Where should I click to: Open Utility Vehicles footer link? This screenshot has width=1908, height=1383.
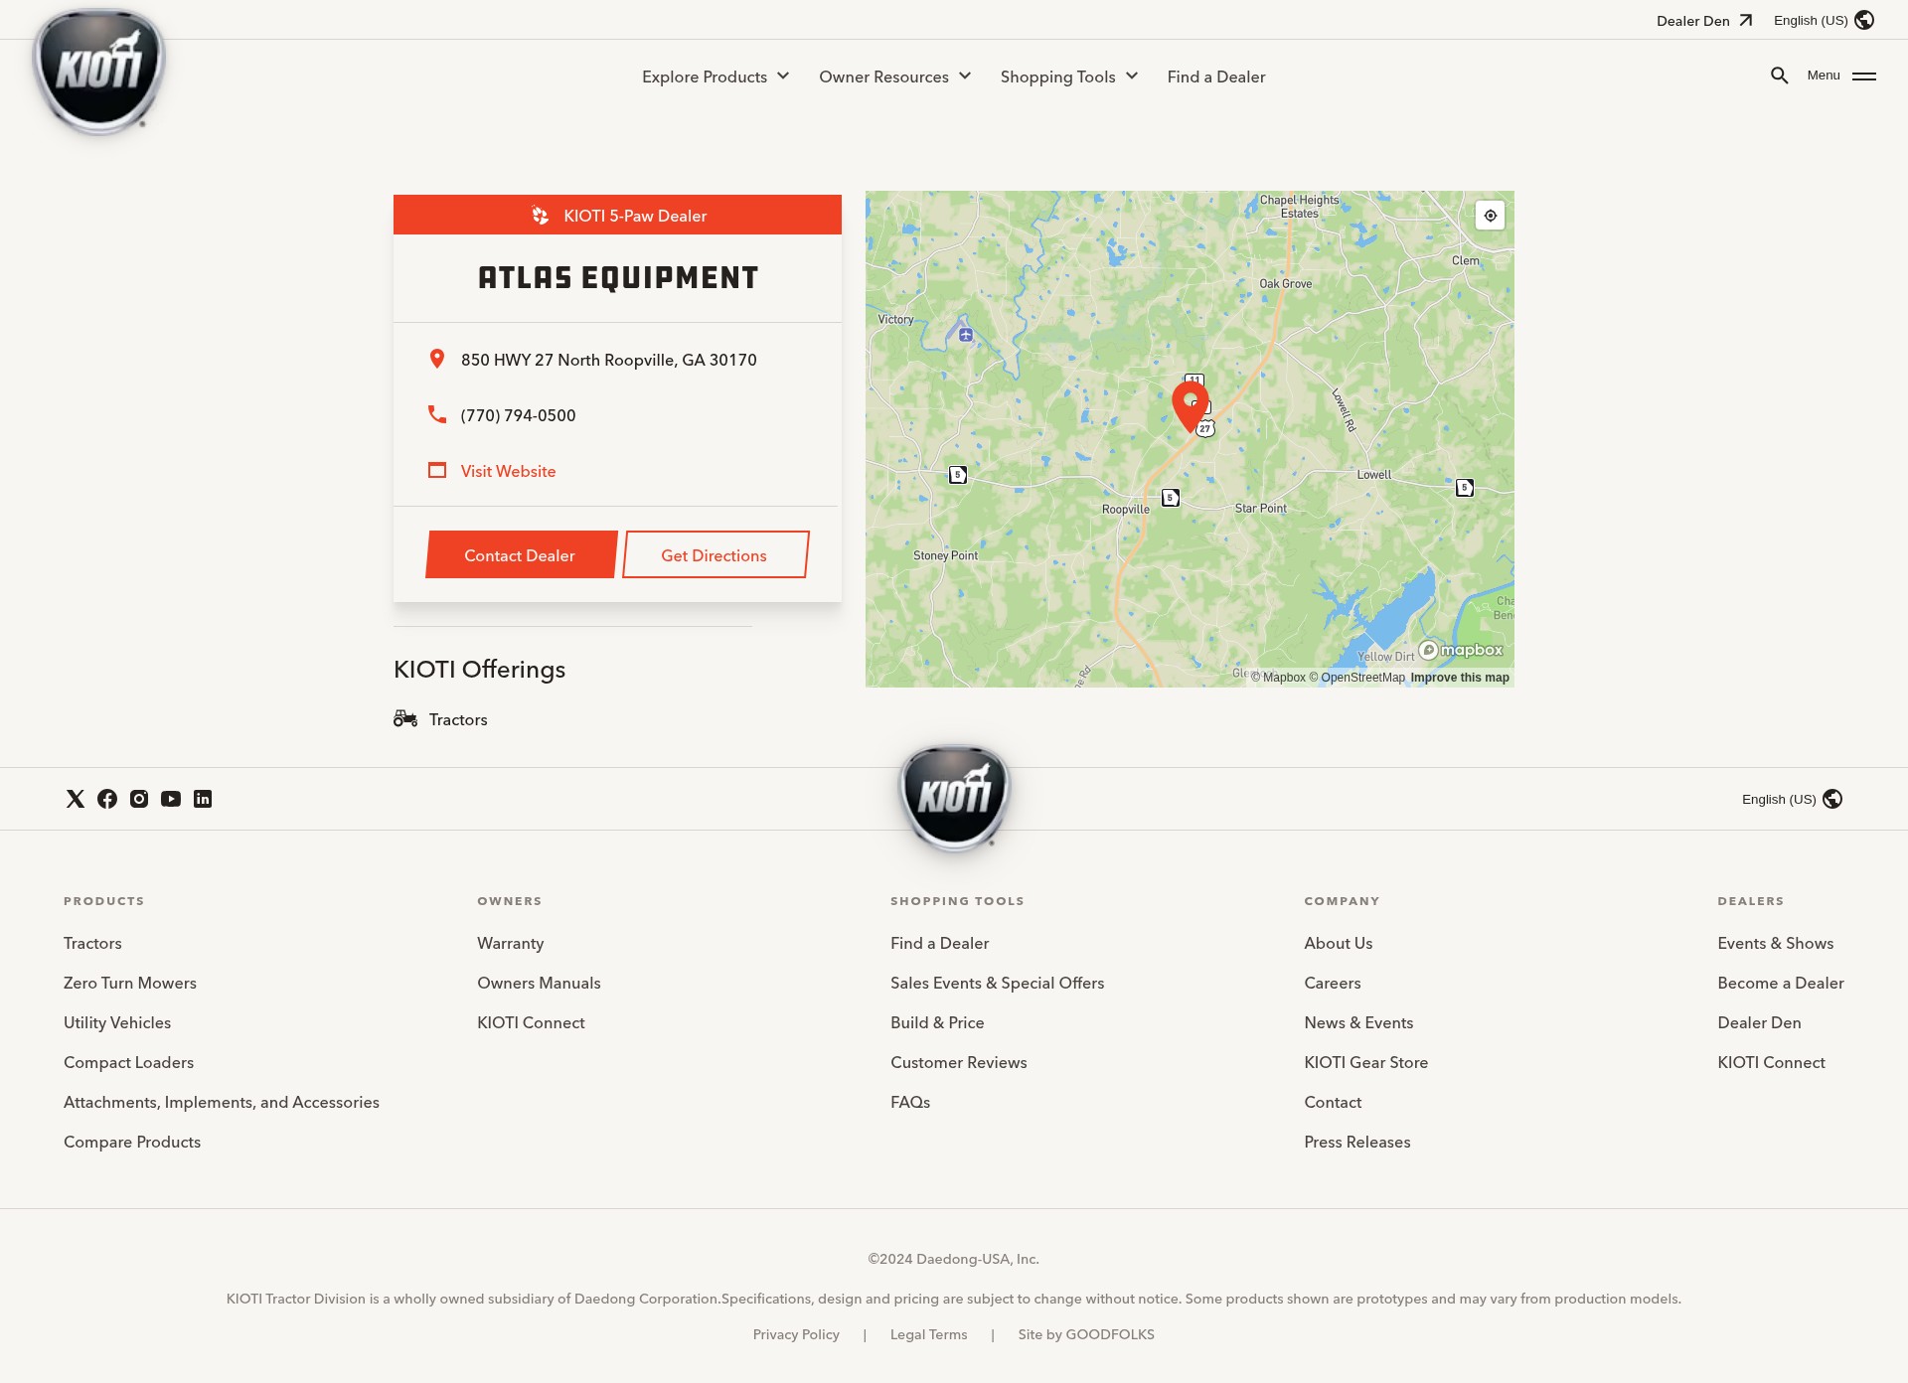[117, 1022]
